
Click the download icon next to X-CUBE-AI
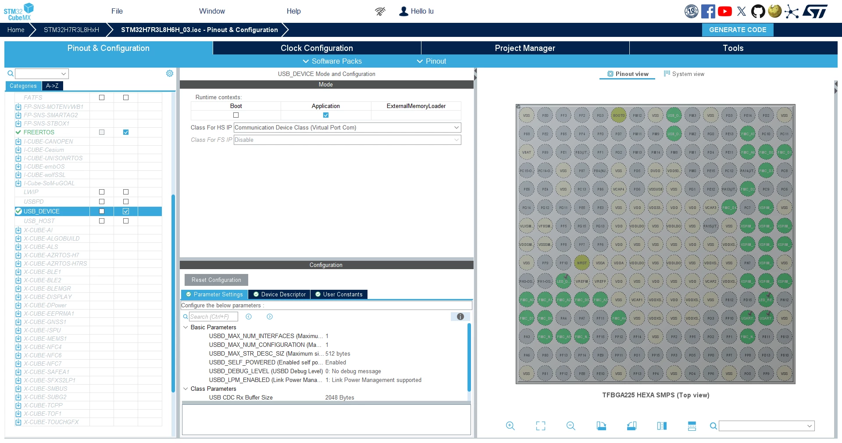coord(18,230)
